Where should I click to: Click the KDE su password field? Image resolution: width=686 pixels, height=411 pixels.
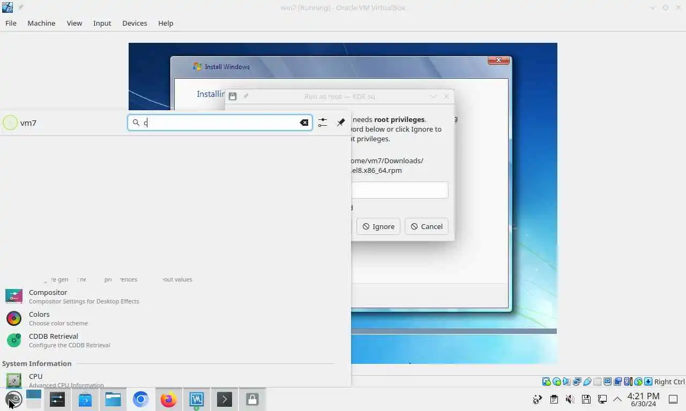[x=399, y=190]
